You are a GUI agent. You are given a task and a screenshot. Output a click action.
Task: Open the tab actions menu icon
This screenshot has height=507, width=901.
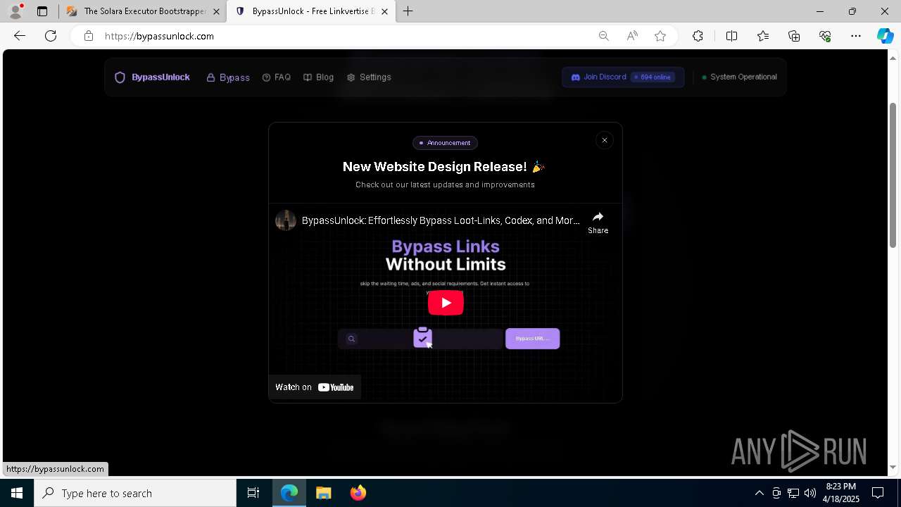42,11
